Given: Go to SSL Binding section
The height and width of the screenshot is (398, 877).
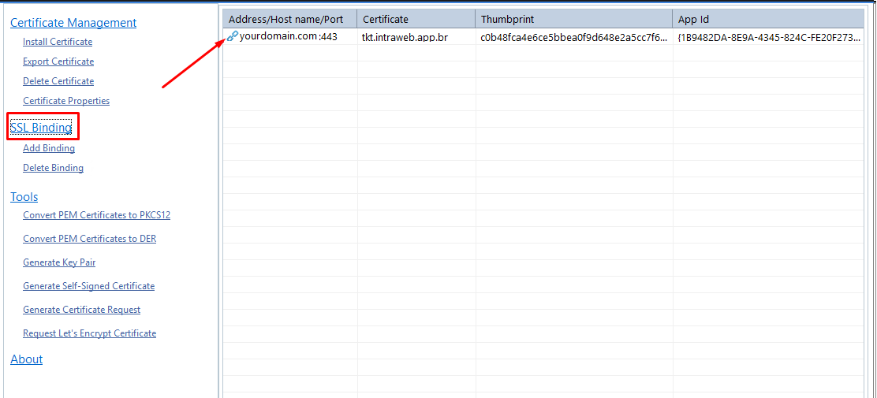Looking at the screenshot, I should pyautogui.click(x=41, y=128).
